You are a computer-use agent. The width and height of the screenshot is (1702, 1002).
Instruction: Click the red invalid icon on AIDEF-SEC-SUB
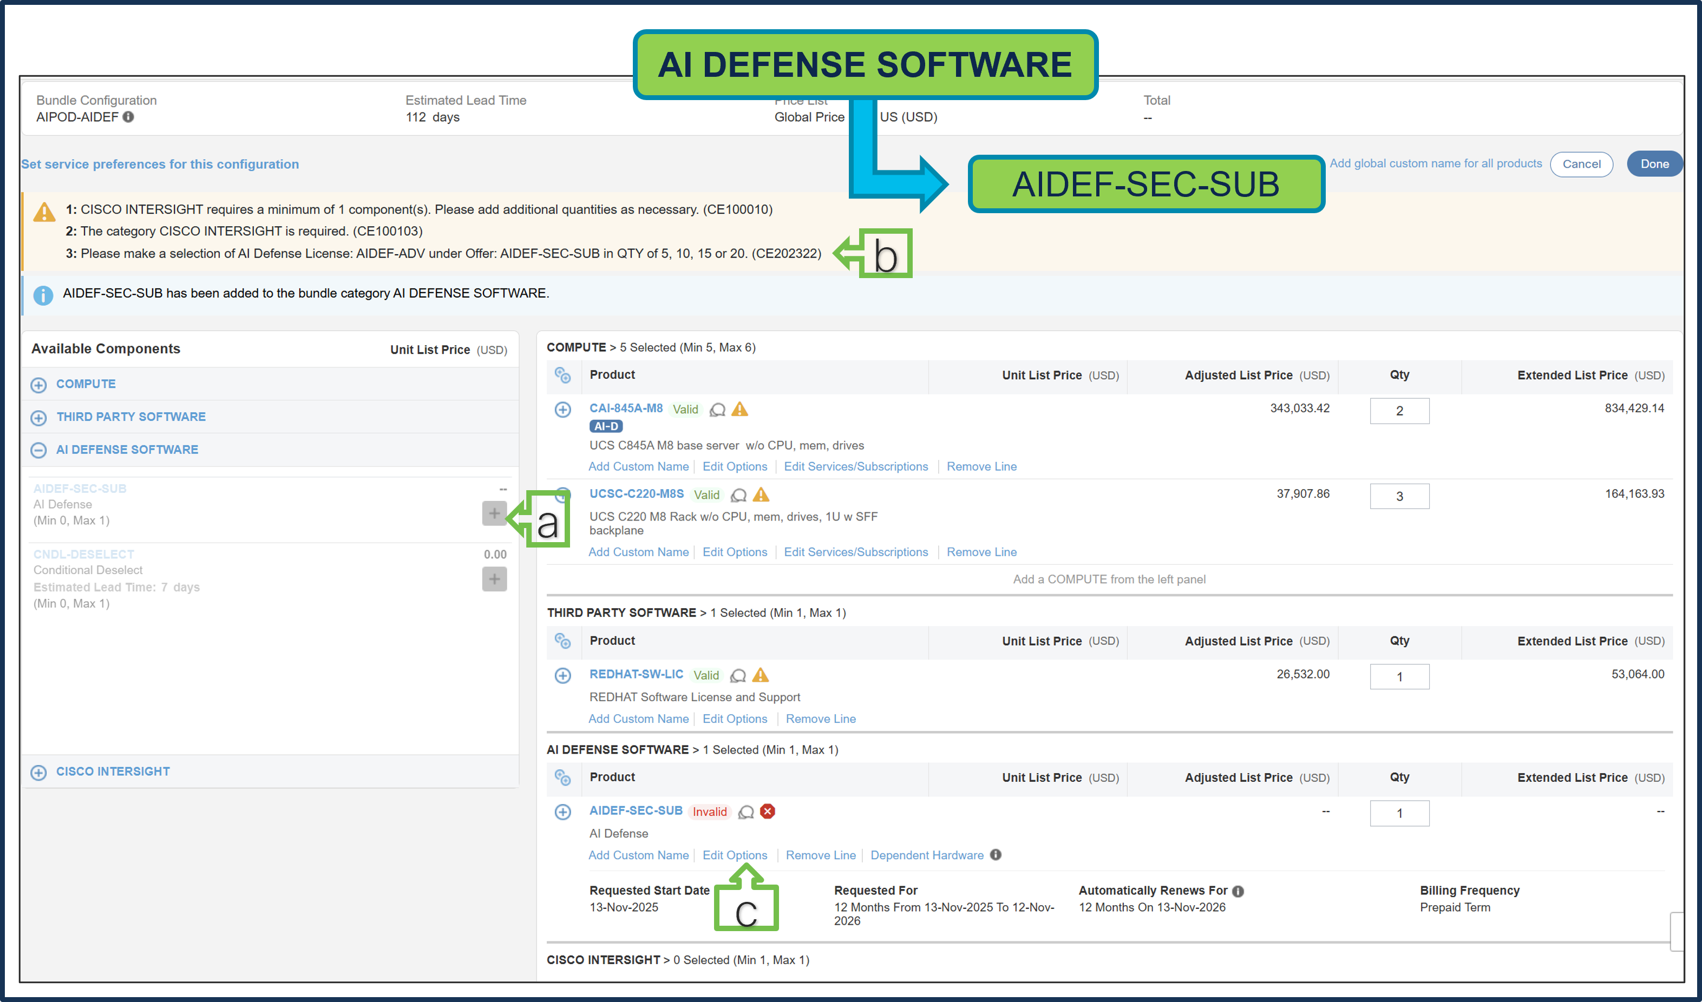pos(767,812)
